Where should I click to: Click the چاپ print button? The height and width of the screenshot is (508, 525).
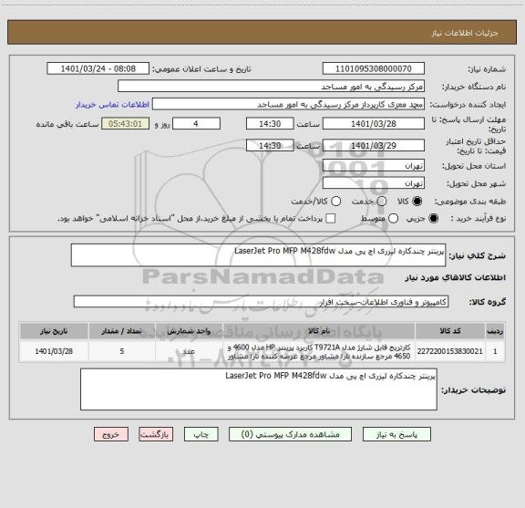coord(201,434)
